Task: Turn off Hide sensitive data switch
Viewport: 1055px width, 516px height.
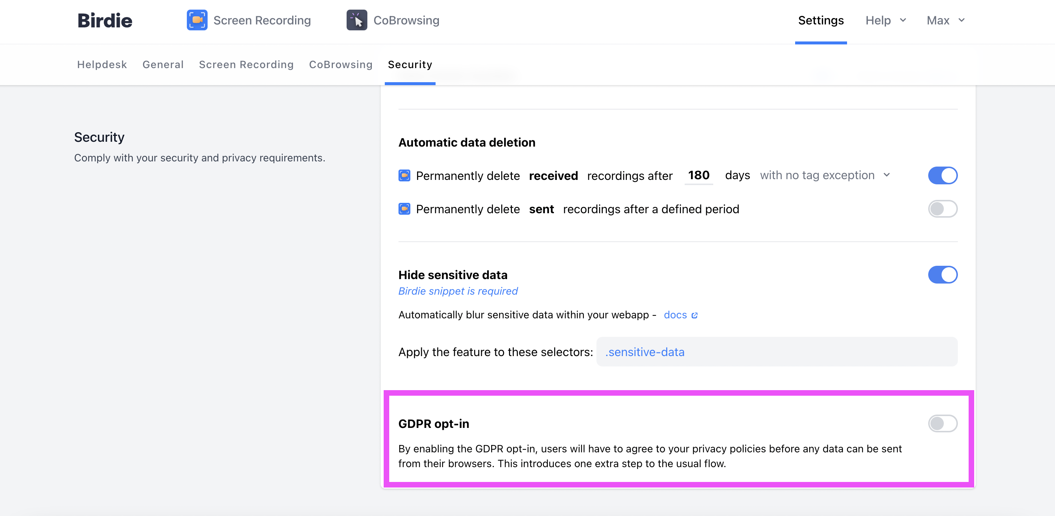Action: [x=942, y=275]
